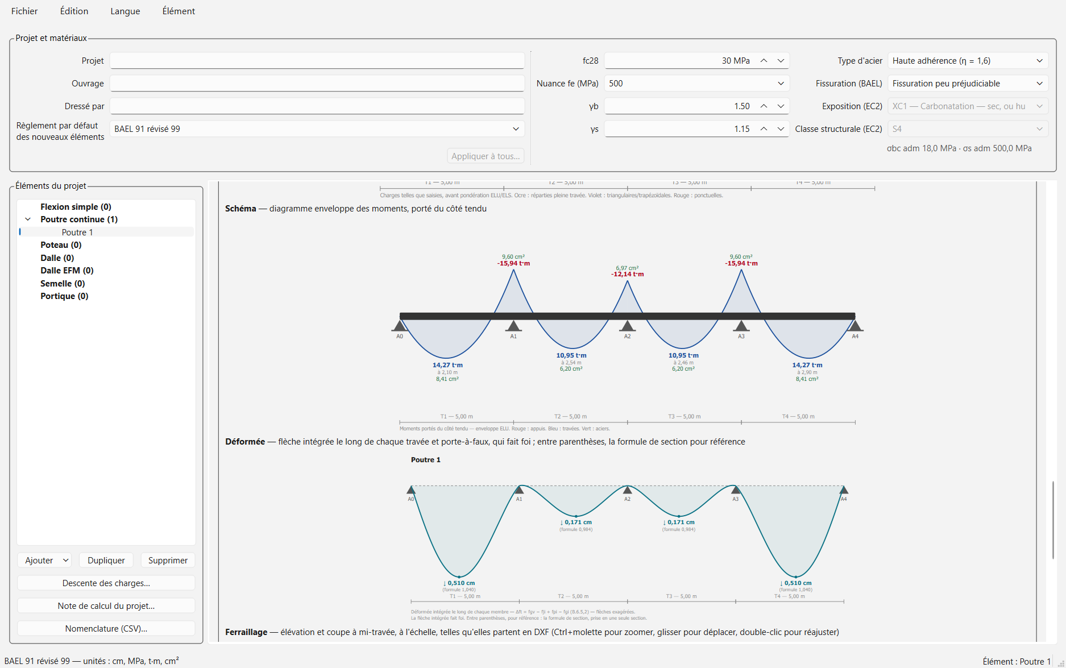Screen dimensions: 1066x668
Task: Click the window resize grip in status bar
Action: point(1061,663)
